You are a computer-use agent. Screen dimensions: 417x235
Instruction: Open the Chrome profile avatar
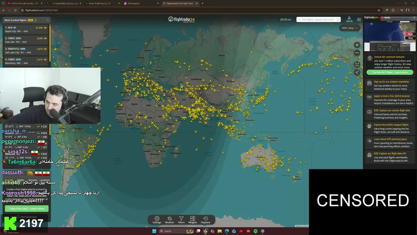pyautogui.click(x=408, y=10)
